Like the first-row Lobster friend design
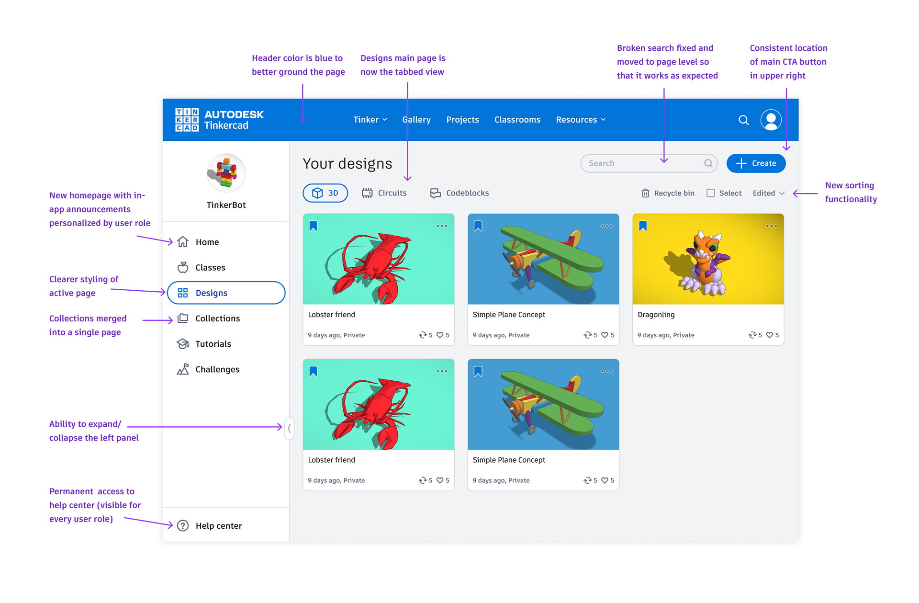Viewport: 919px width, 603px height. pyautogui.click(x=440, y=335)
